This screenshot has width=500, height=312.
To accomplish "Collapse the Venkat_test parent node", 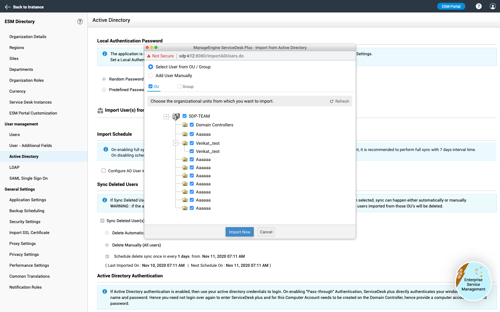I will coord(176,143).
